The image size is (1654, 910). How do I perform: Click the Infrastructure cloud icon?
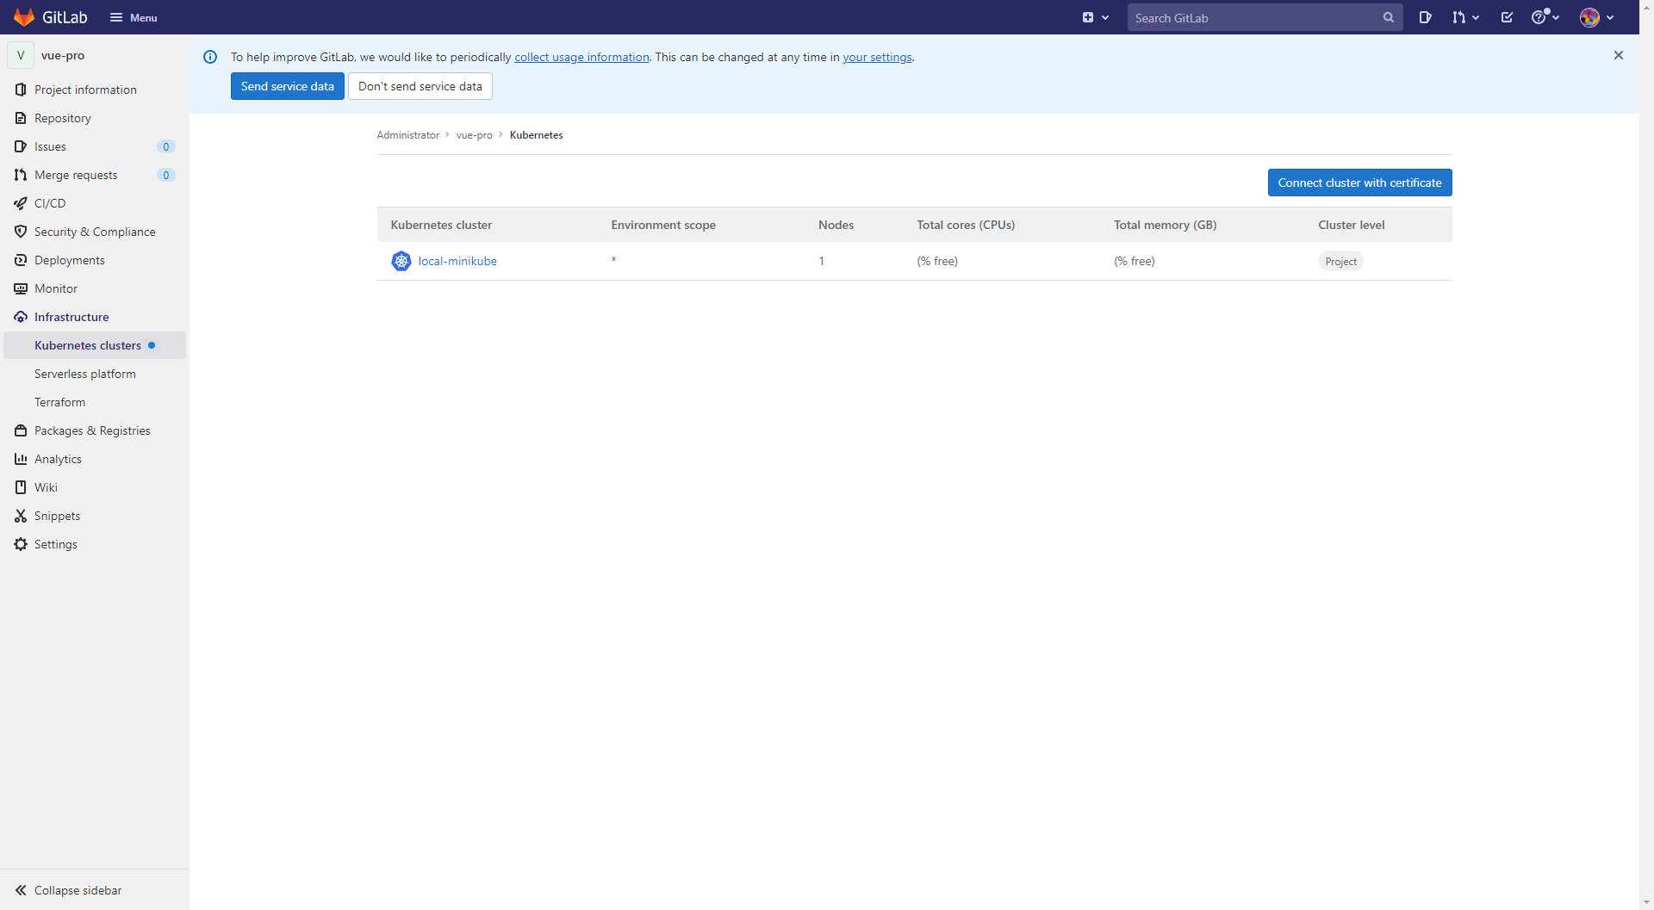[x=21, y=317]
